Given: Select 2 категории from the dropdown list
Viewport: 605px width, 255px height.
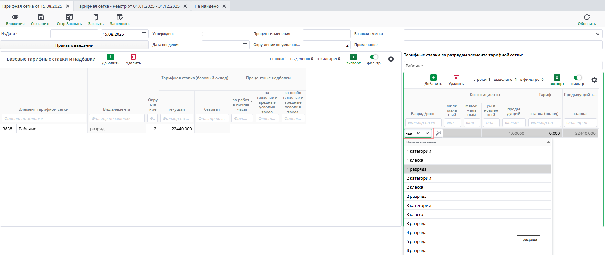Looking at the screenshot, I should 477,178.
